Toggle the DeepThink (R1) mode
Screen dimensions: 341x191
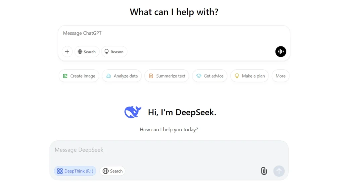point(75,171)
